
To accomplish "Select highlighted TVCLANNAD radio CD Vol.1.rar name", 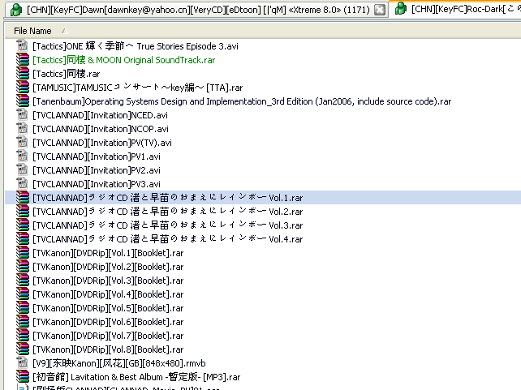I will coord(167,198).
